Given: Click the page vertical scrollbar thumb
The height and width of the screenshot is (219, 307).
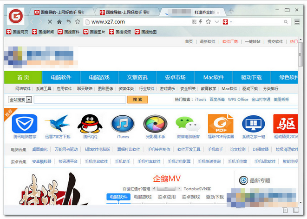Looking at the screenshot, I should point(300,54).
